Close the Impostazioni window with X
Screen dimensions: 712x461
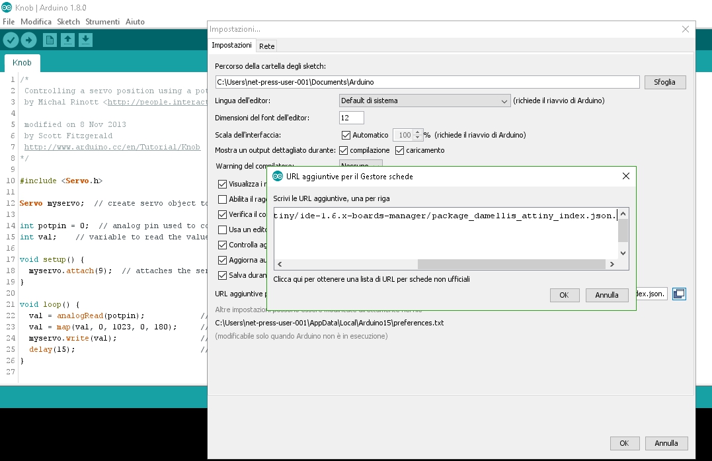pos(685,29)
